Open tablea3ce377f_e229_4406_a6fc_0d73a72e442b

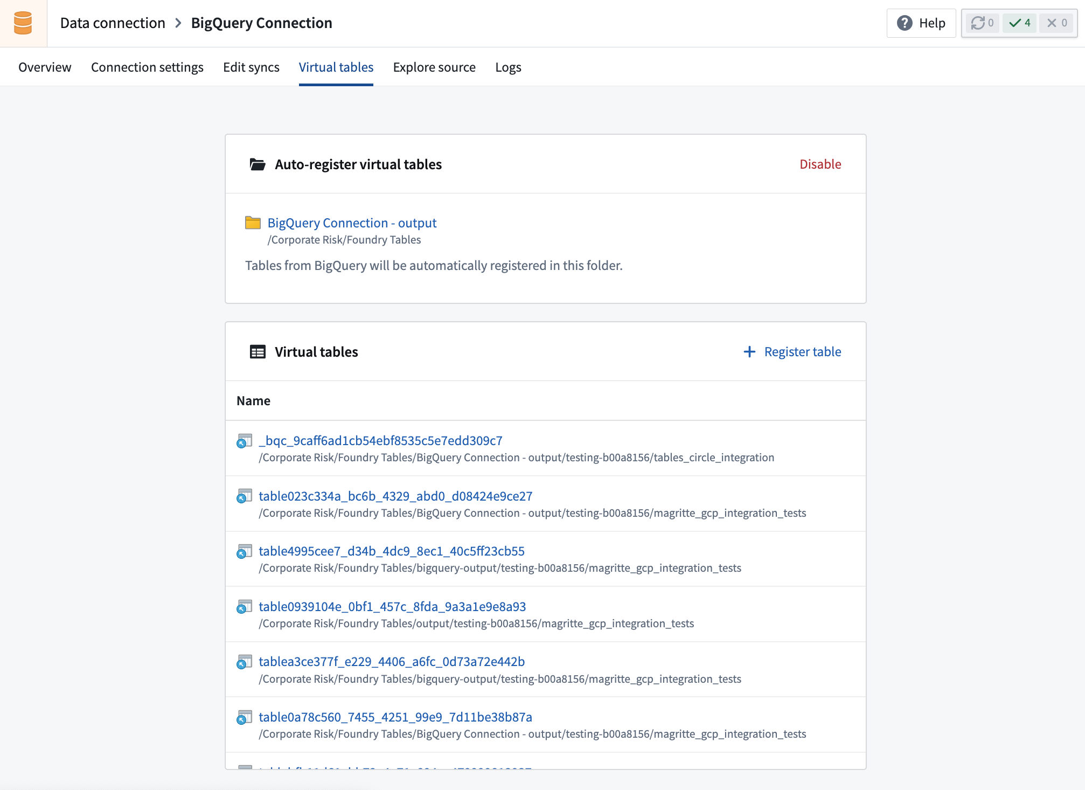pos(392,662)
